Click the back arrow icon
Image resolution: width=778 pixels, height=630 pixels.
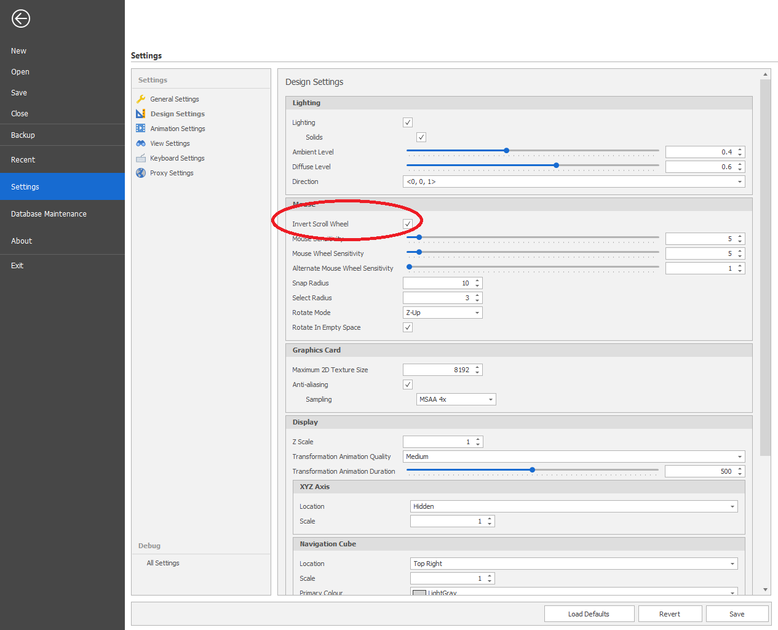pos(20,19)
